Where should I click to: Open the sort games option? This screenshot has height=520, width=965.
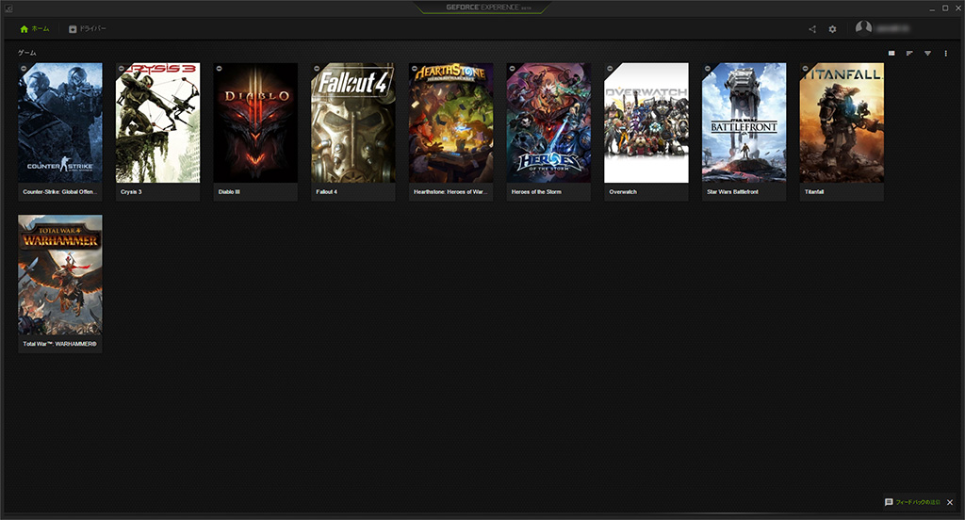click(x=909, y=54)
